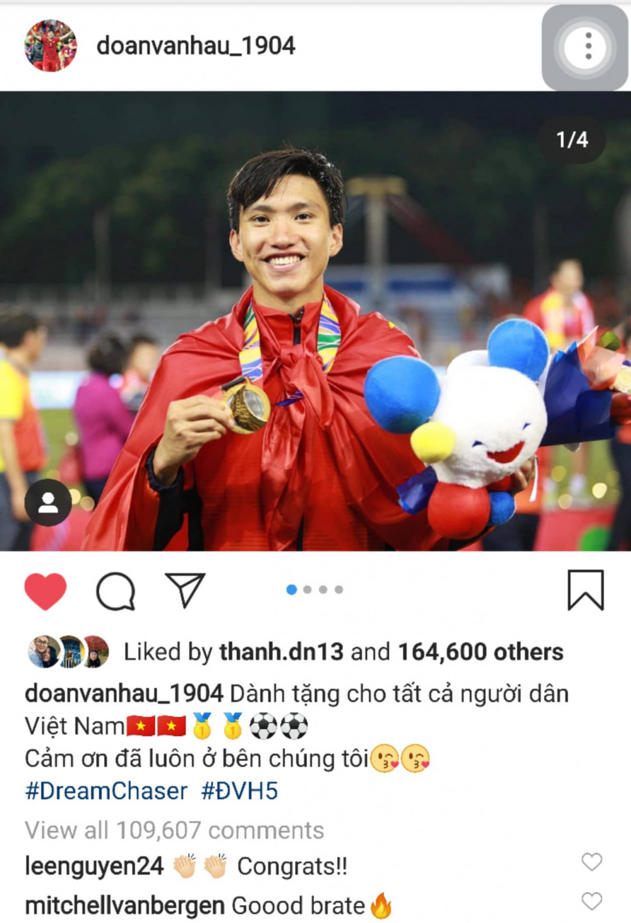Open doanvanhau_1904 username in header

coord(196,45)
